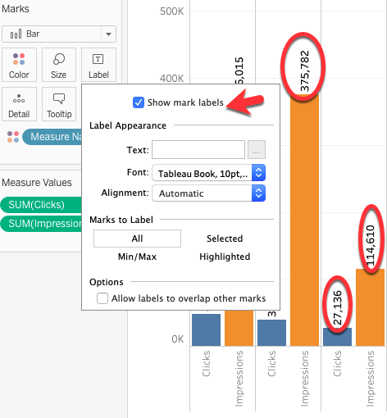This screenshot has width=387, height=418.
Task: Choose Highlighted marks to label
Action: 225,257
